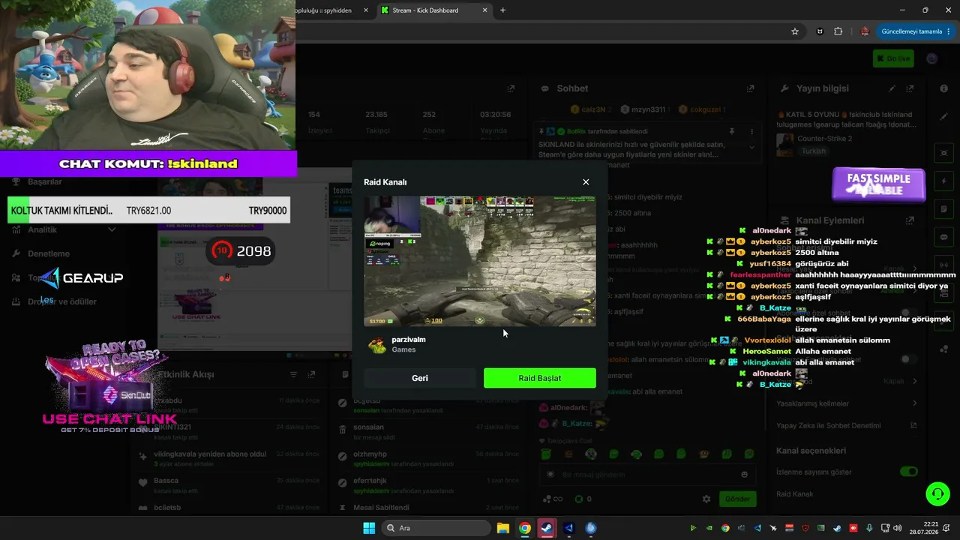Close the Raid Kanalı dialog
The width and height of the screenshot is (960, 540).
click(x=586, y=182)
